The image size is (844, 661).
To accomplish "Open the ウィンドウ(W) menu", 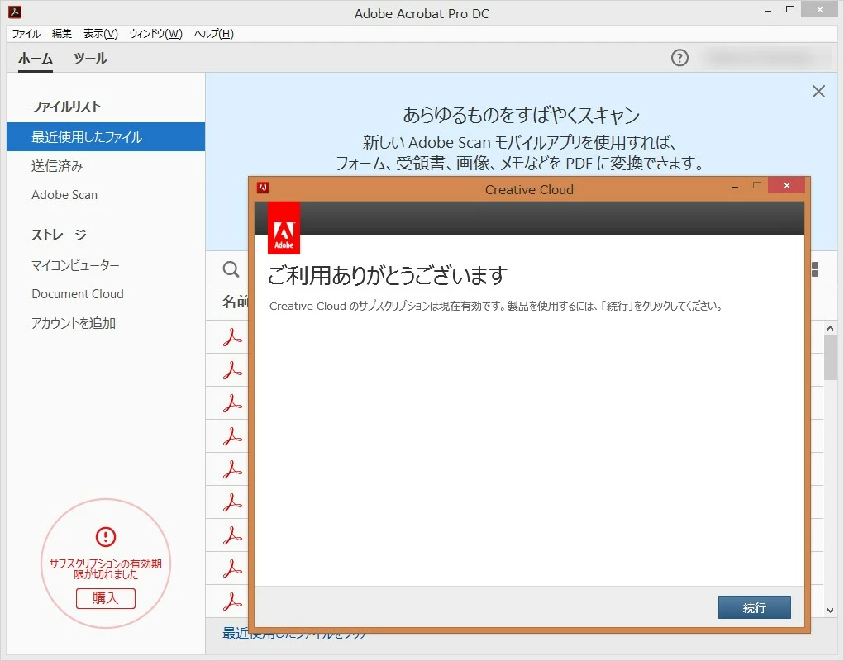I will click(155, 34).
